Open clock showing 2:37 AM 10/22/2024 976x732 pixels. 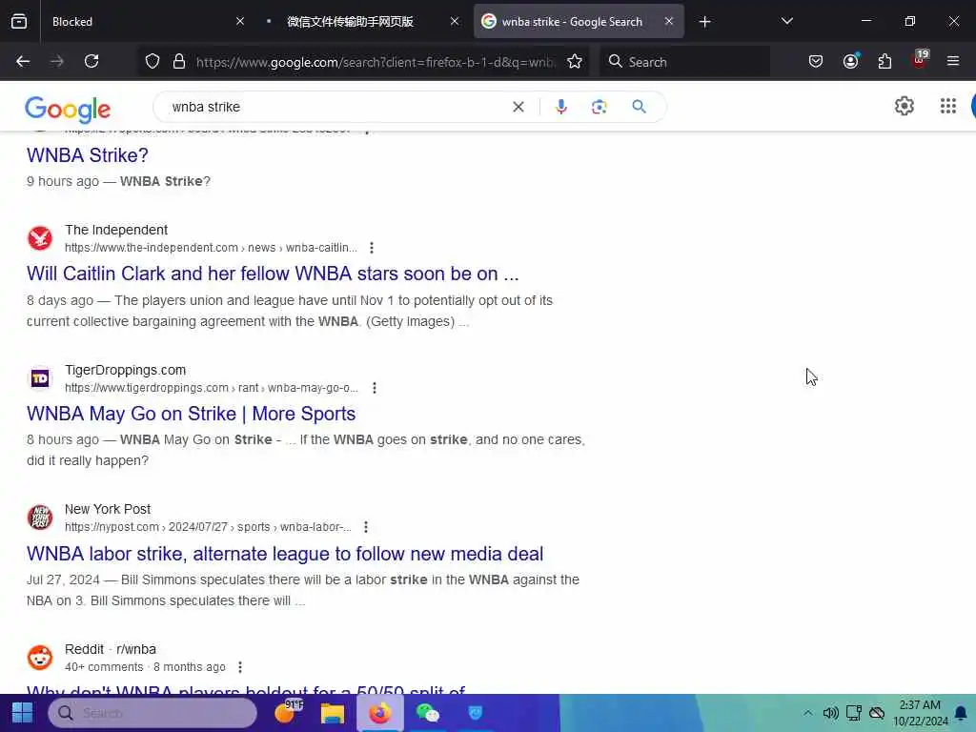[920, 713]
